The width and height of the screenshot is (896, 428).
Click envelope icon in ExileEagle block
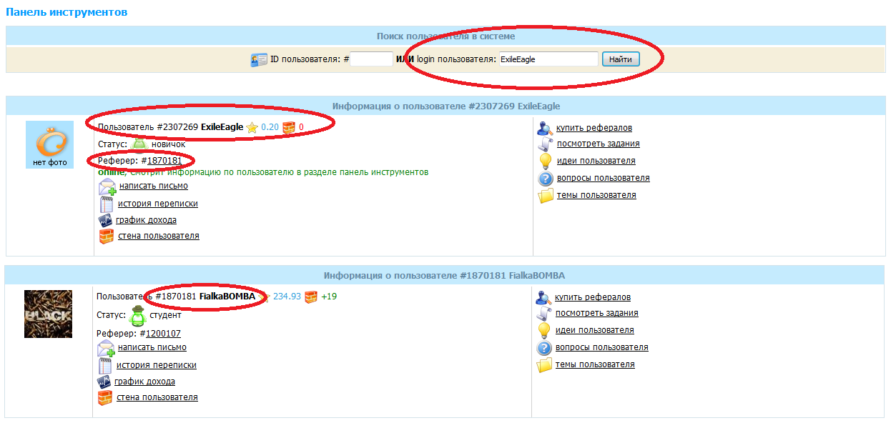coord(107,187)
